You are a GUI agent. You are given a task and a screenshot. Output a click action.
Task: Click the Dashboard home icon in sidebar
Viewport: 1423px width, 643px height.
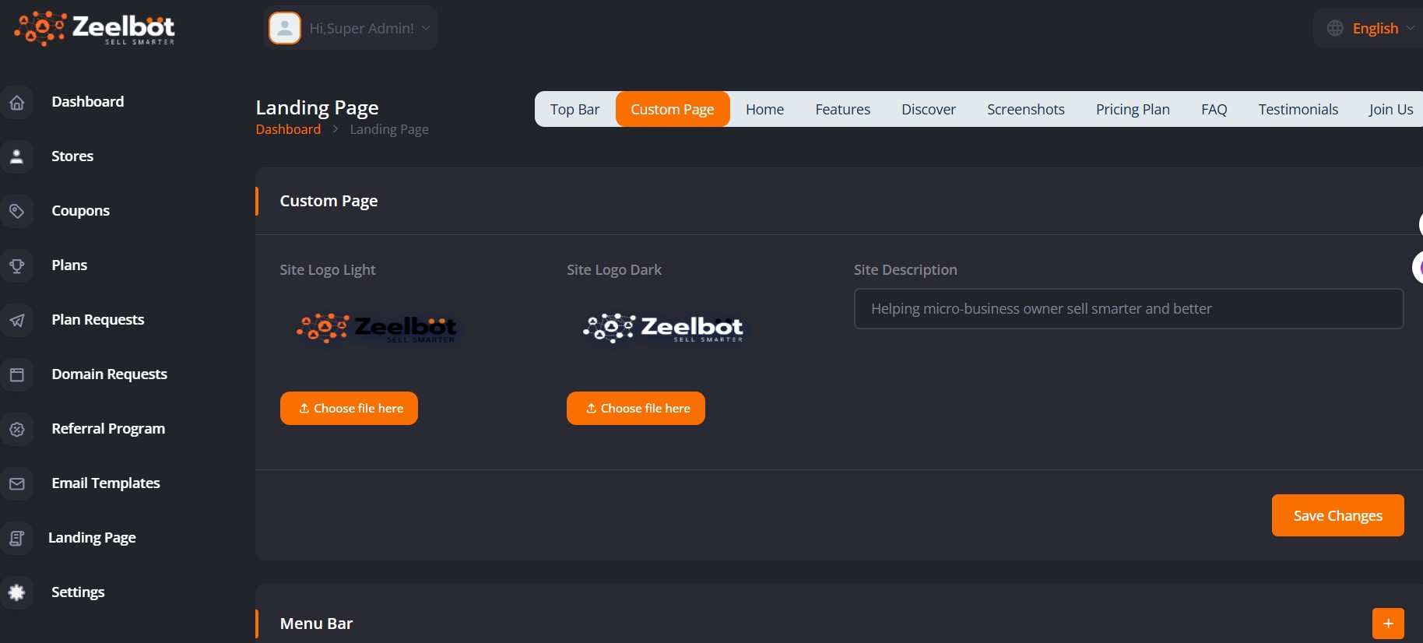[x=17, y=102]
